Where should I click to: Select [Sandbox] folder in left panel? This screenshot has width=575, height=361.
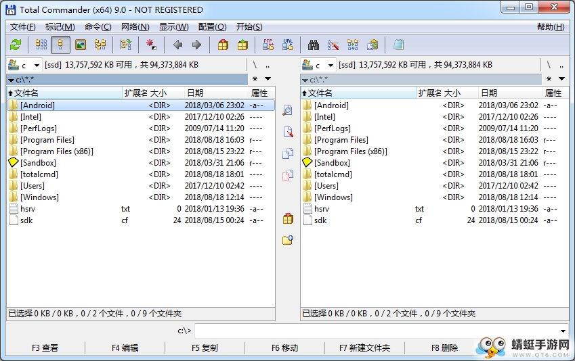tap(141, 163)
